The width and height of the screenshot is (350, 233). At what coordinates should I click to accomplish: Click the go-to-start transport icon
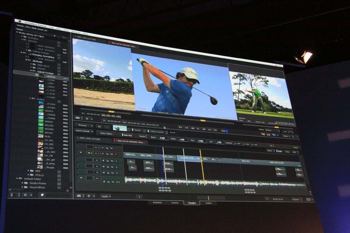tap(180, 127)
